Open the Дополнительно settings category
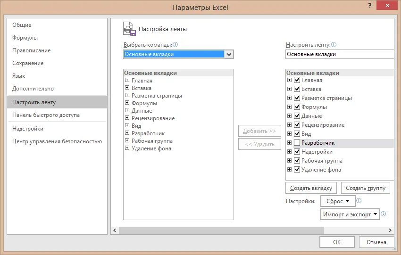The height and width of the screenshot is (255, 401). point(57,89)
